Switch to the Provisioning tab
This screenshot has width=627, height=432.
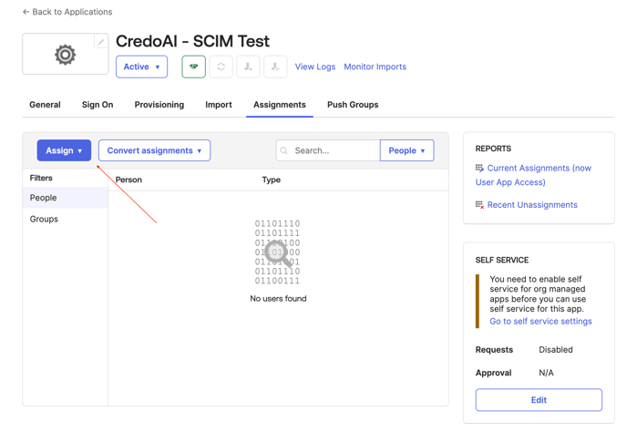coord(159,105)
